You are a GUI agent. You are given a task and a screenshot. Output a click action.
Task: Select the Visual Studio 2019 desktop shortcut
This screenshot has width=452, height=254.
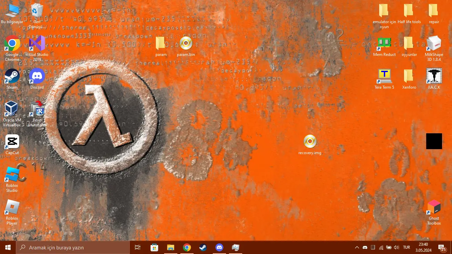coord(37,49)
